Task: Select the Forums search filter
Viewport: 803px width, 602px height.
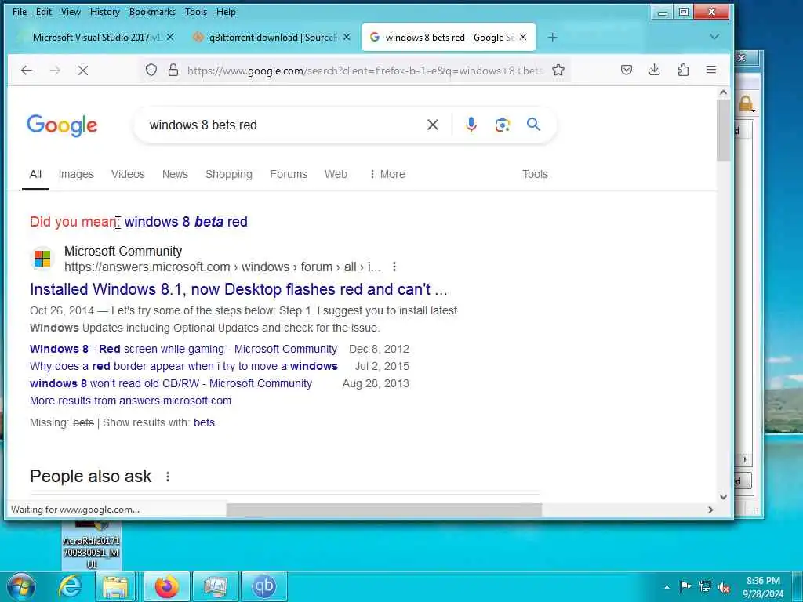Action: tap(289, 174)
